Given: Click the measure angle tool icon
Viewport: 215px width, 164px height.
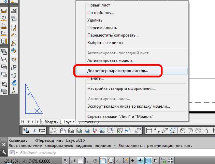Looking at the screenshot, I should (x=4, y=26).
